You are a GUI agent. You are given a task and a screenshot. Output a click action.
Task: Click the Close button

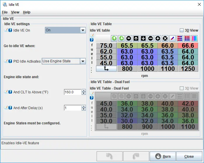(x=189, y=156)
